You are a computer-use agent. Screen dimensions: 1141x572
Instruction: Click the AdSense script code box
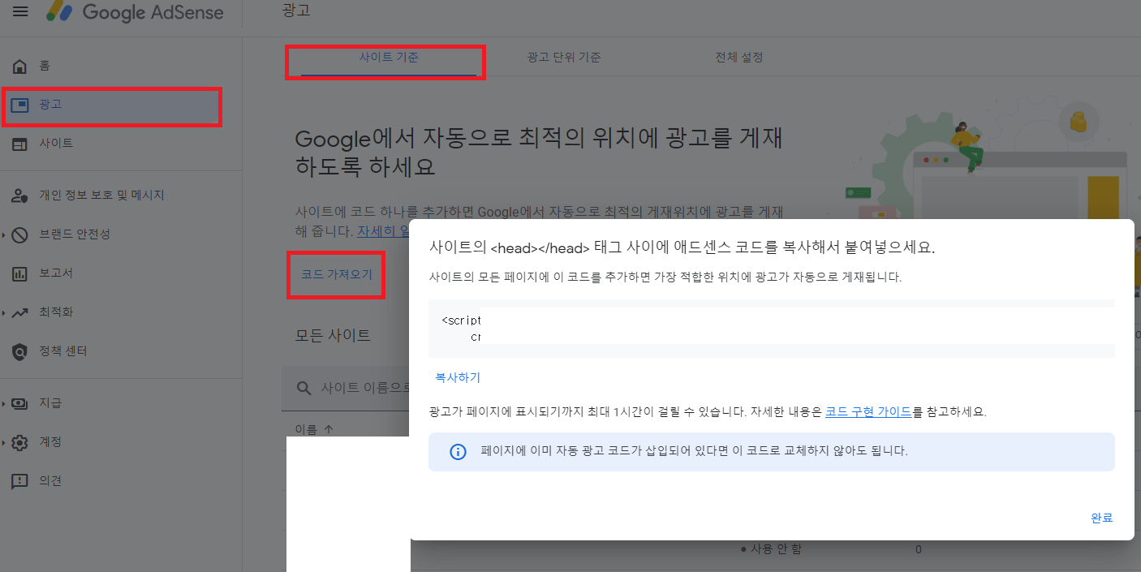click(771, 329)
